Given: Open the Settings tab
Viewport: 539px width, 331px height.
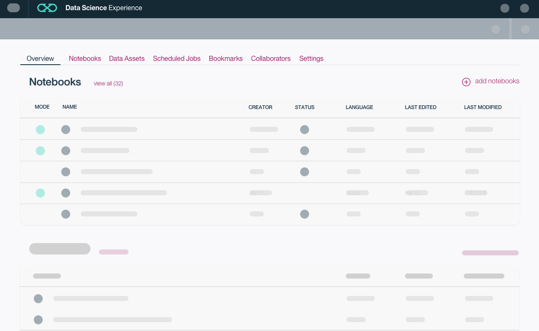Looking at the screenshot, I should pos(311,59).
